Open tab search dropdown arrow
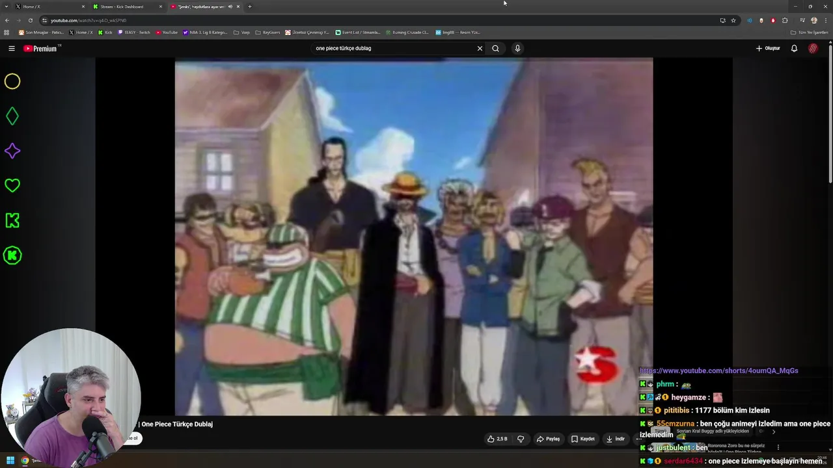 coord(7,6)
